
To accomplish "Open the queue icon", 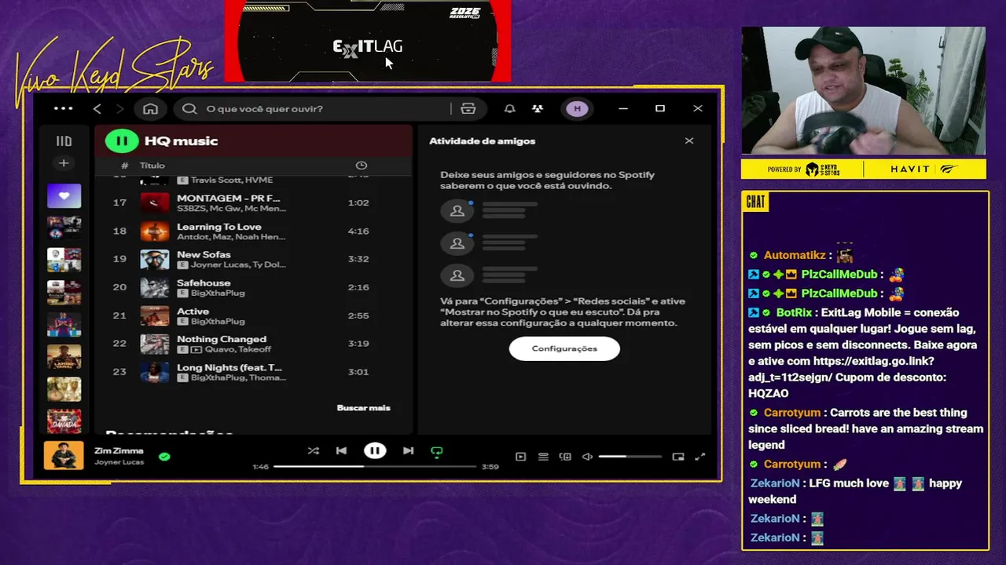I will coord(543,457).
